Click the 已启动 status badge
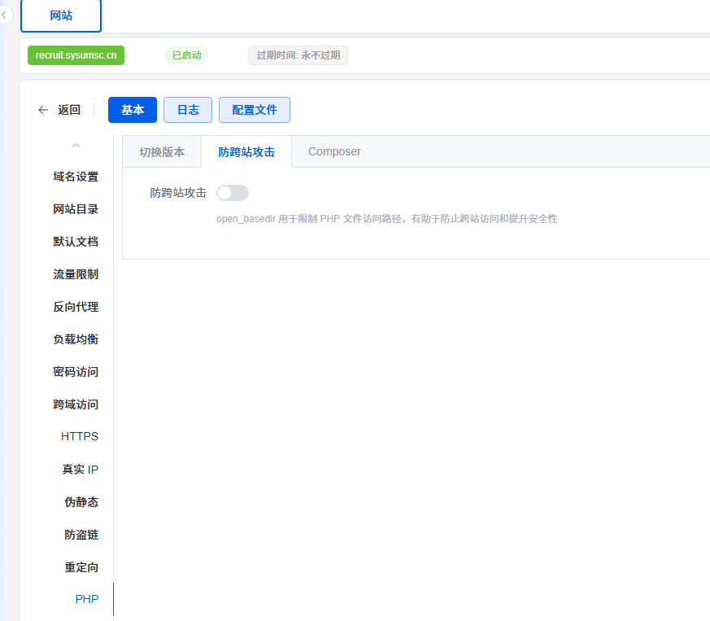The width and height of the screenshot is (710, 621). coord(186,55)
